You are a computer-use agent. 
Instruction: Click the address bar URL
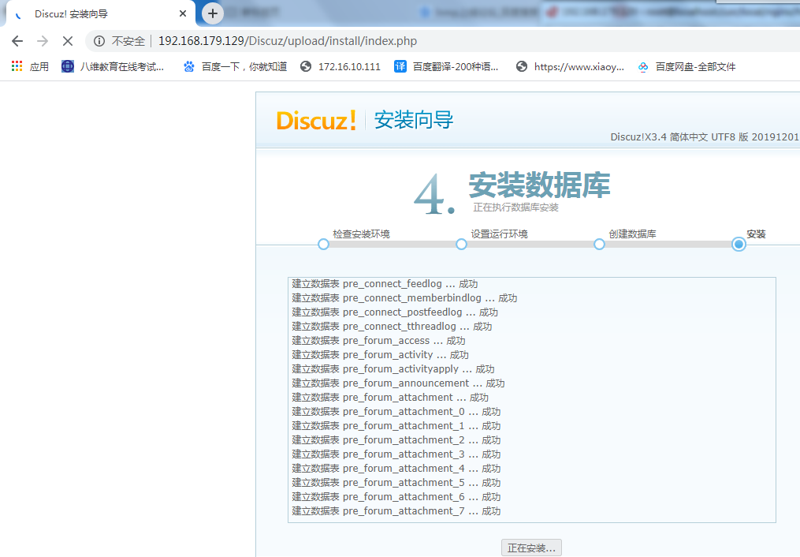pos(287,41)
